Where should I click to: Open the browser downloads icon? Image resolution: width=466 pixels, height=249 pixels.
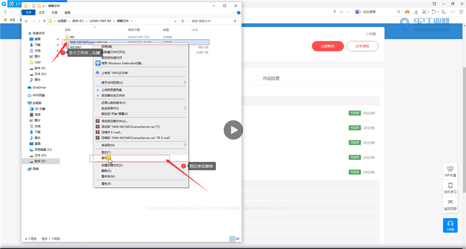point(416,12)
